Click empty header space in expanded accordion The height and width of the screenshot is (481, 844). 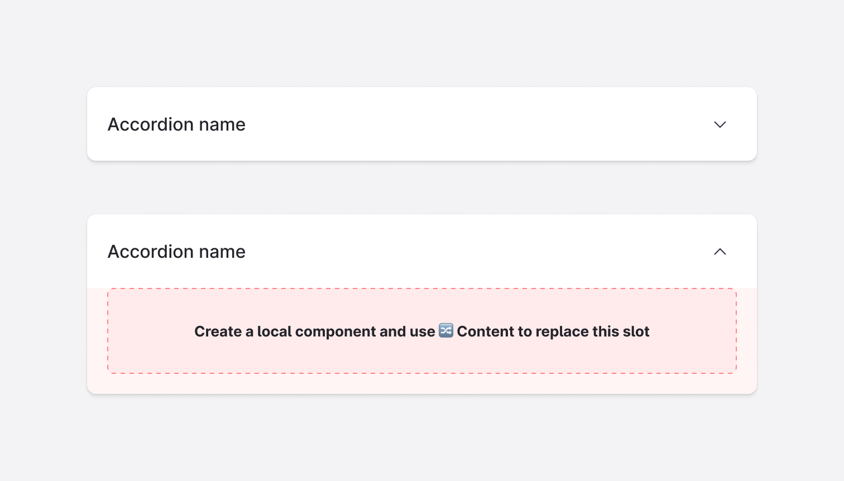474,252
